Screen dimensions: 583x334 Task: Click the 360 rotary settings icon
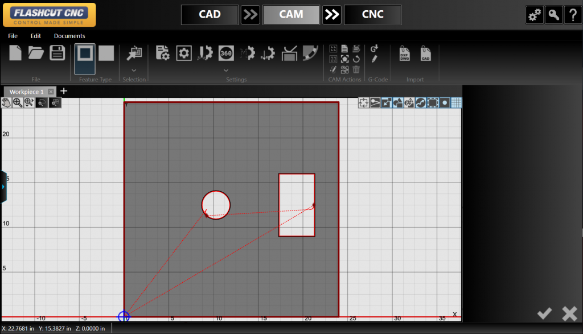tap(226, 53)
